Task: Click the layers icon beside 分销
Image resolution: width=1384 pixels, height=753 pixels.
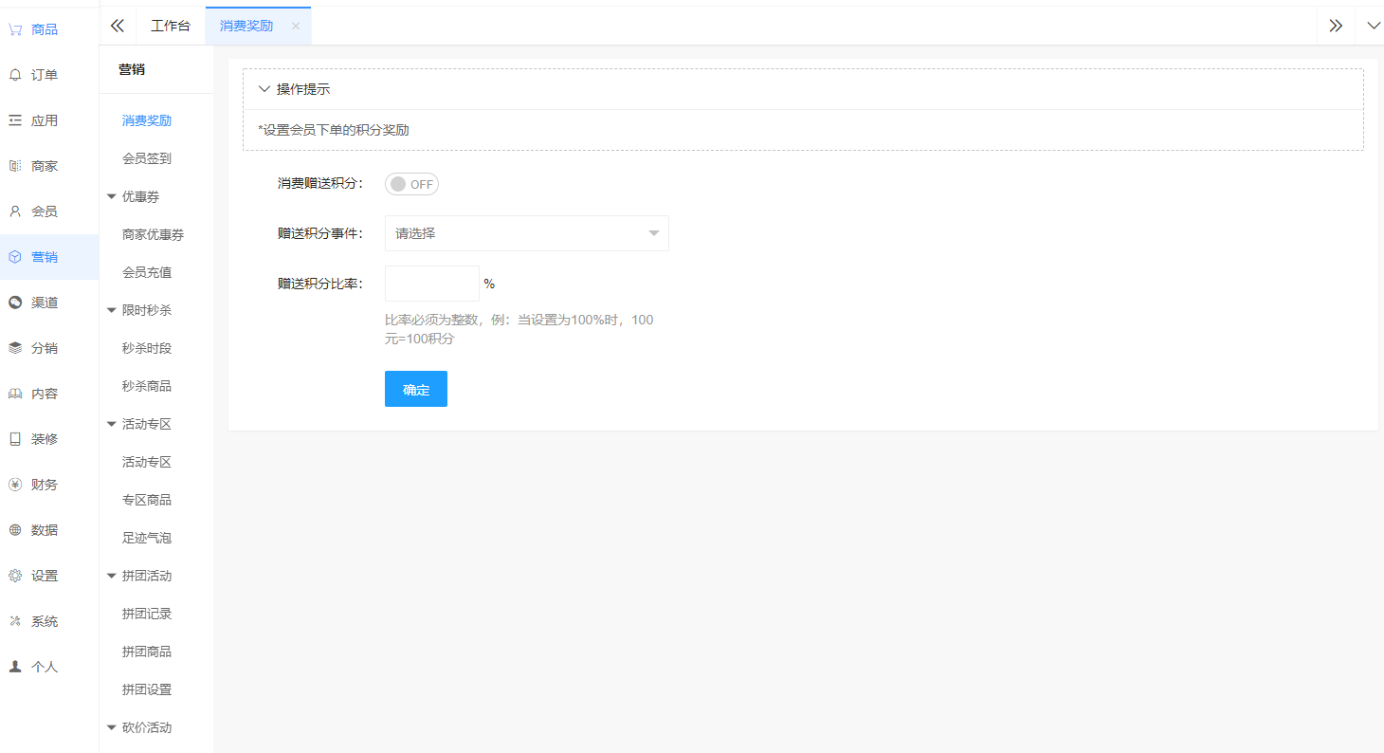Action: (15, 348)
